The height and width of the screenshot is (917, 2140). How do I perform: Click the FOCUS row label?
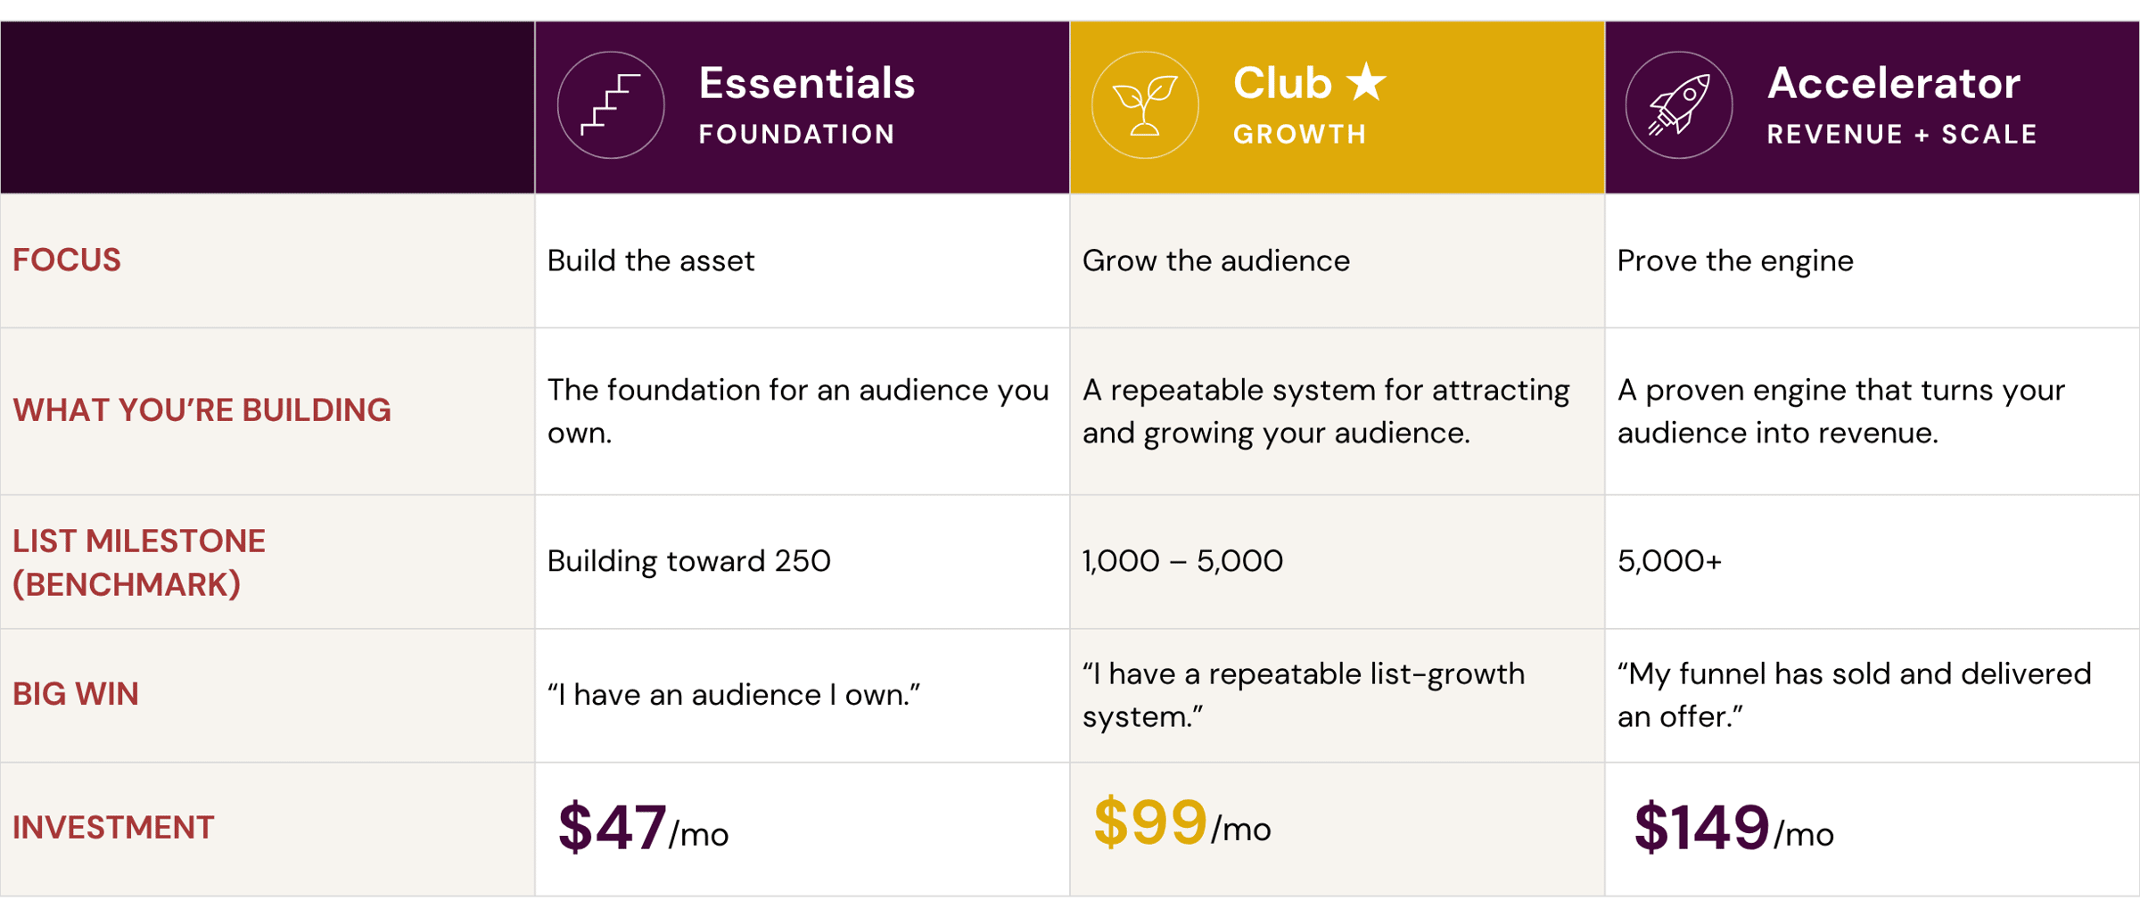point(67,260)
